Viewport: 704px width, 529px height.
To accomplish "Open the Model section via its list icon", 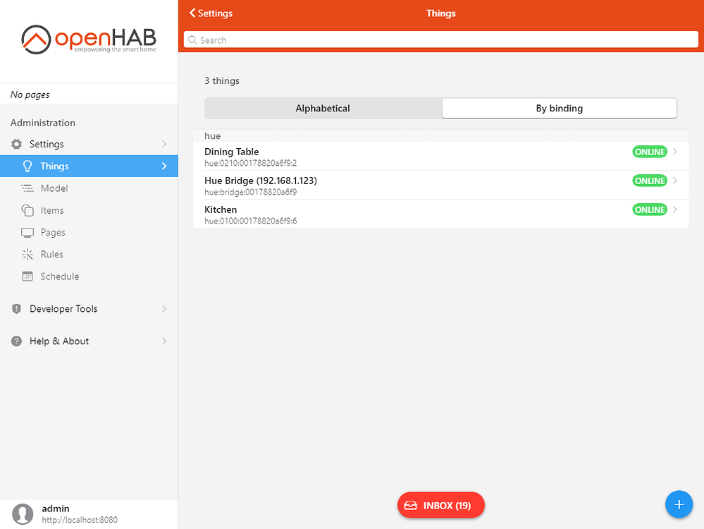I will click(28, 188).
